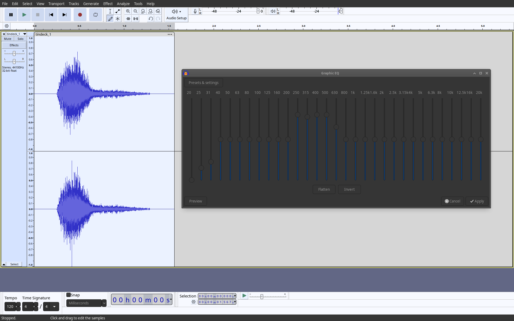Solo the tindeck_1 track
The height and width of the screenshot is (321, 514).
(x=20, y=39)
